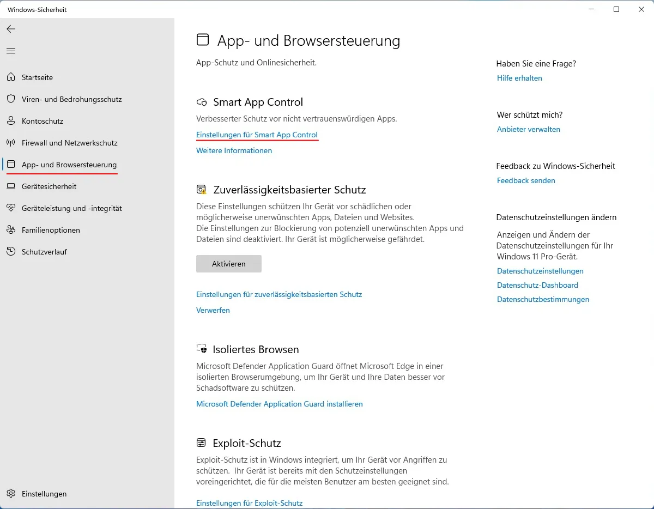Click the heart icon for Geräteleistung und -integrität
Image resolution: width=654 pixels, height=509 pixels.
[x=11, y=208]
